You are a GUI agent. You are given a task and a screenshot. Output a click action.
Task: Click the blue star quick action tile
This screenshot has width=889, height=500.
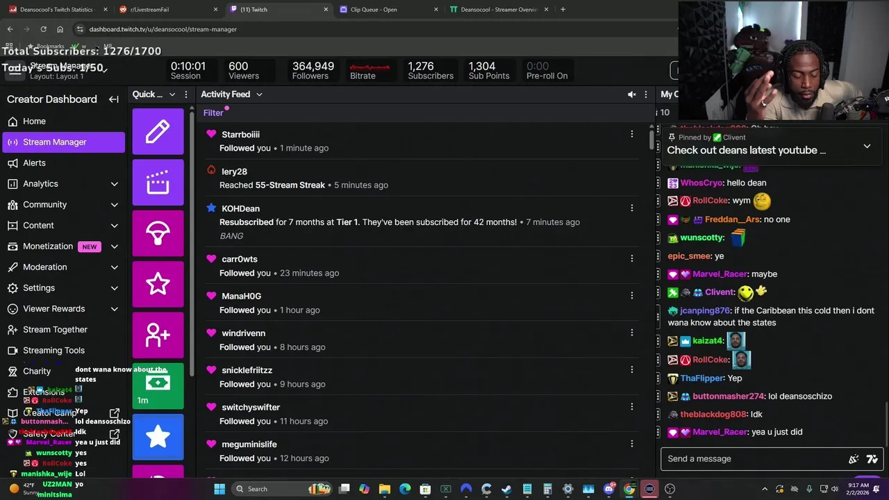pyautogui.click(x=158, y=437)
